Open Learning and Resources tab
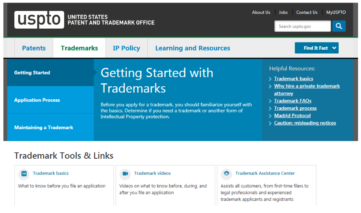The width and height of the screenshot is (361, 213). 193,48
